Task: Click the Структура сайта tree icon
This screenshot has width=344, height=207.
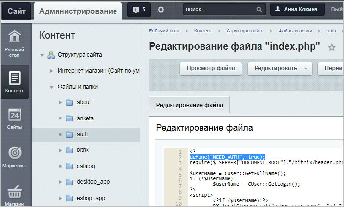Action: (51, 55)
